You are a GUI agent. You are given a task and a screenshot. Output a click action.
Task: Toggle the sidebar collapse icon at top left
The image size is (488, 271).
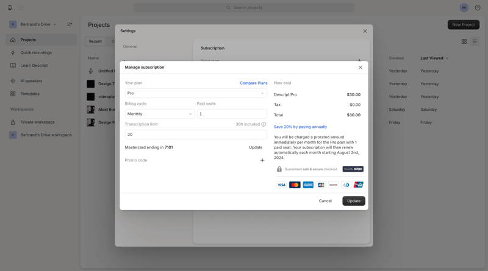(x=10, y=7)
